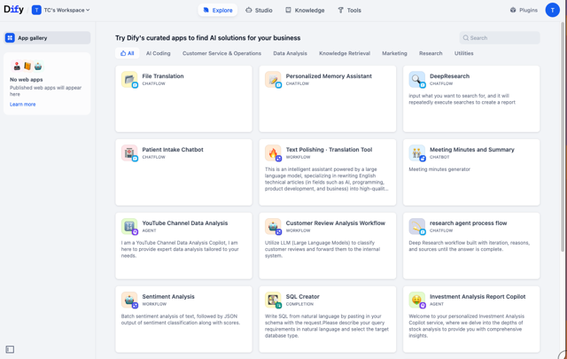
Task: Filter apps by Marketing category
Action: pos(394,53)
